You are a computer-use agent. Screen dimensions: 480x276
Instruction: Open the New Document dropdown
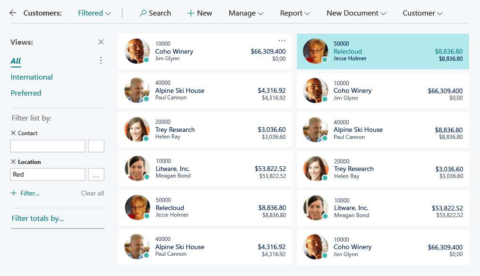click(x=356, y=13)
